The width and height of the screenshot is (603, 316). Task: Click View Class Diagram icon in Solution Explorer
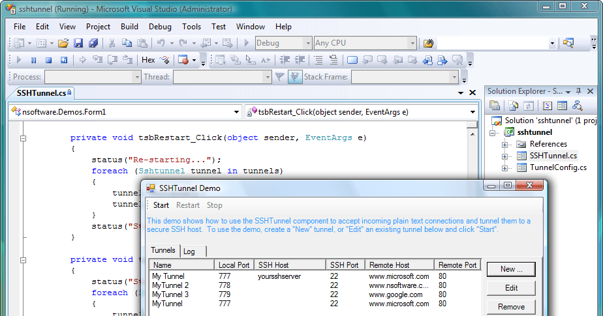577,106
